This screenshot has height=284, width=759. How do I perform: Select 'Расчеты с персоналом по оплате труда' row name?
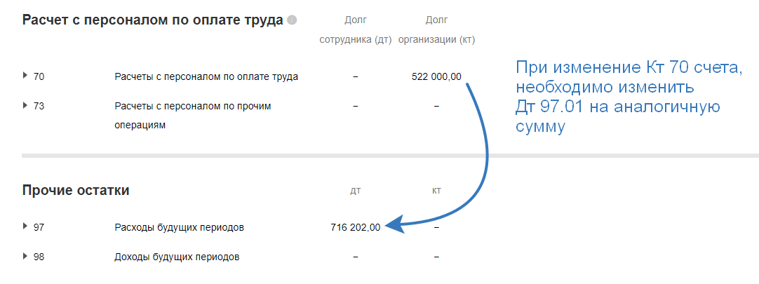tap(206, 76)
